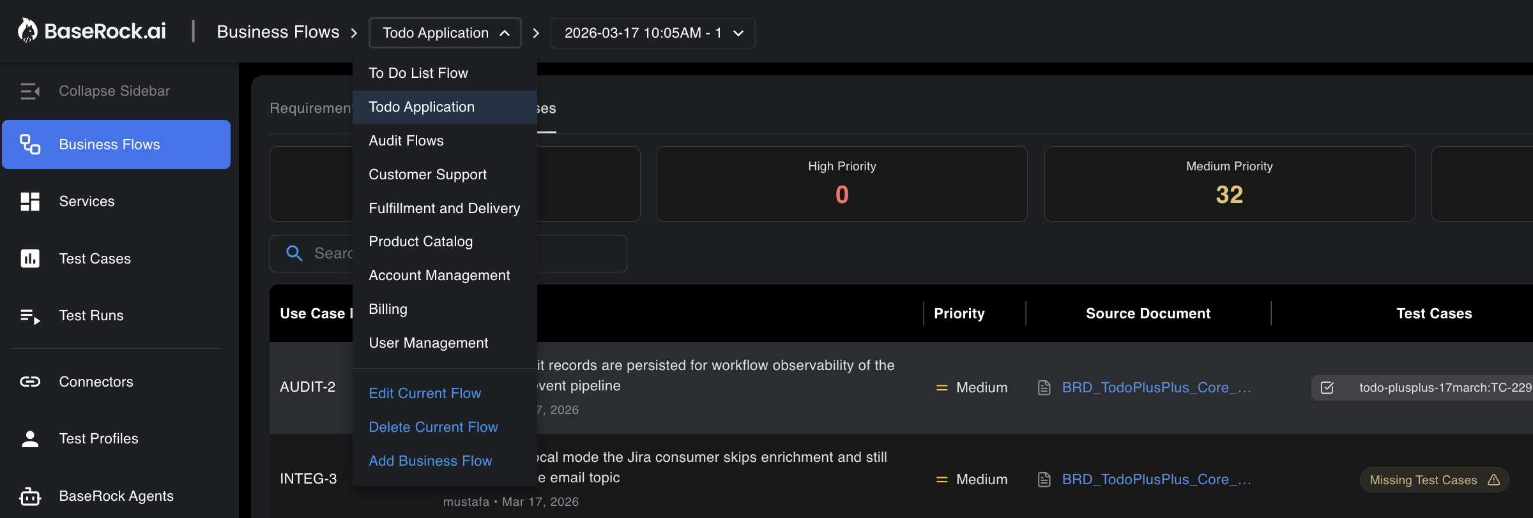The width and height of the screenshot is (1533, 518).
Task: Click the Priority column header
Action: tap(959, 314)
